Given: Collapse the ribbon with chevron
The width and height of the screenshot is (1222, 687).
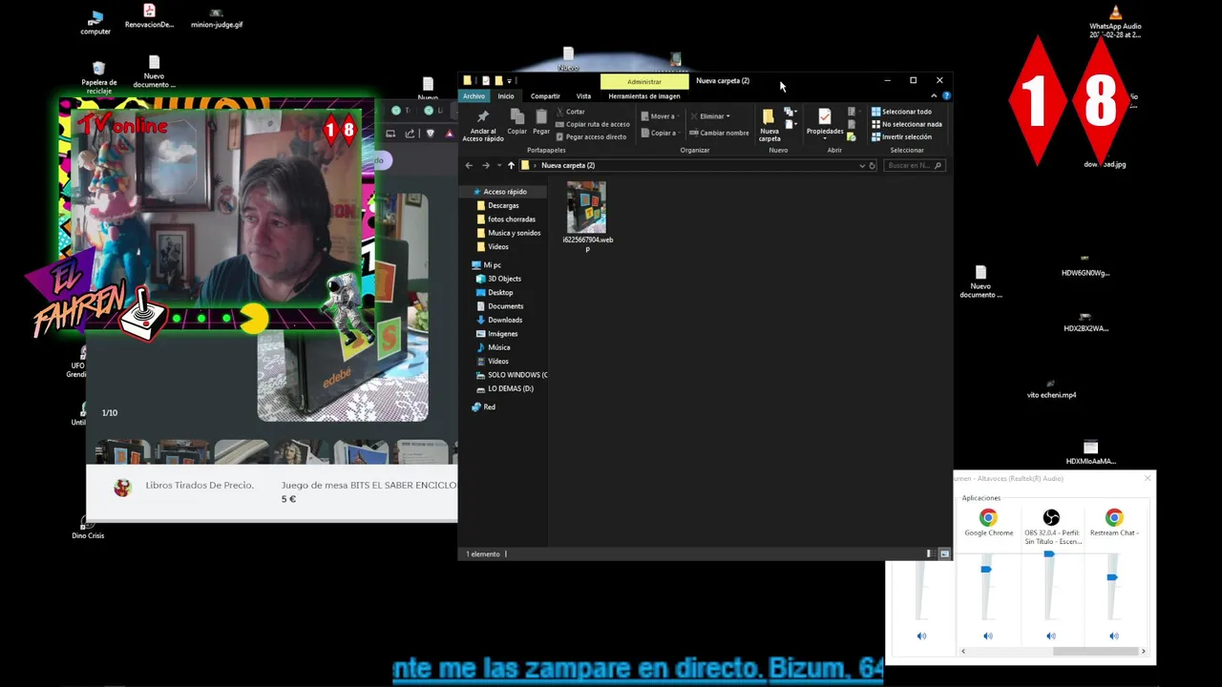Looking at the screenshot, I should tap(934, 95).
